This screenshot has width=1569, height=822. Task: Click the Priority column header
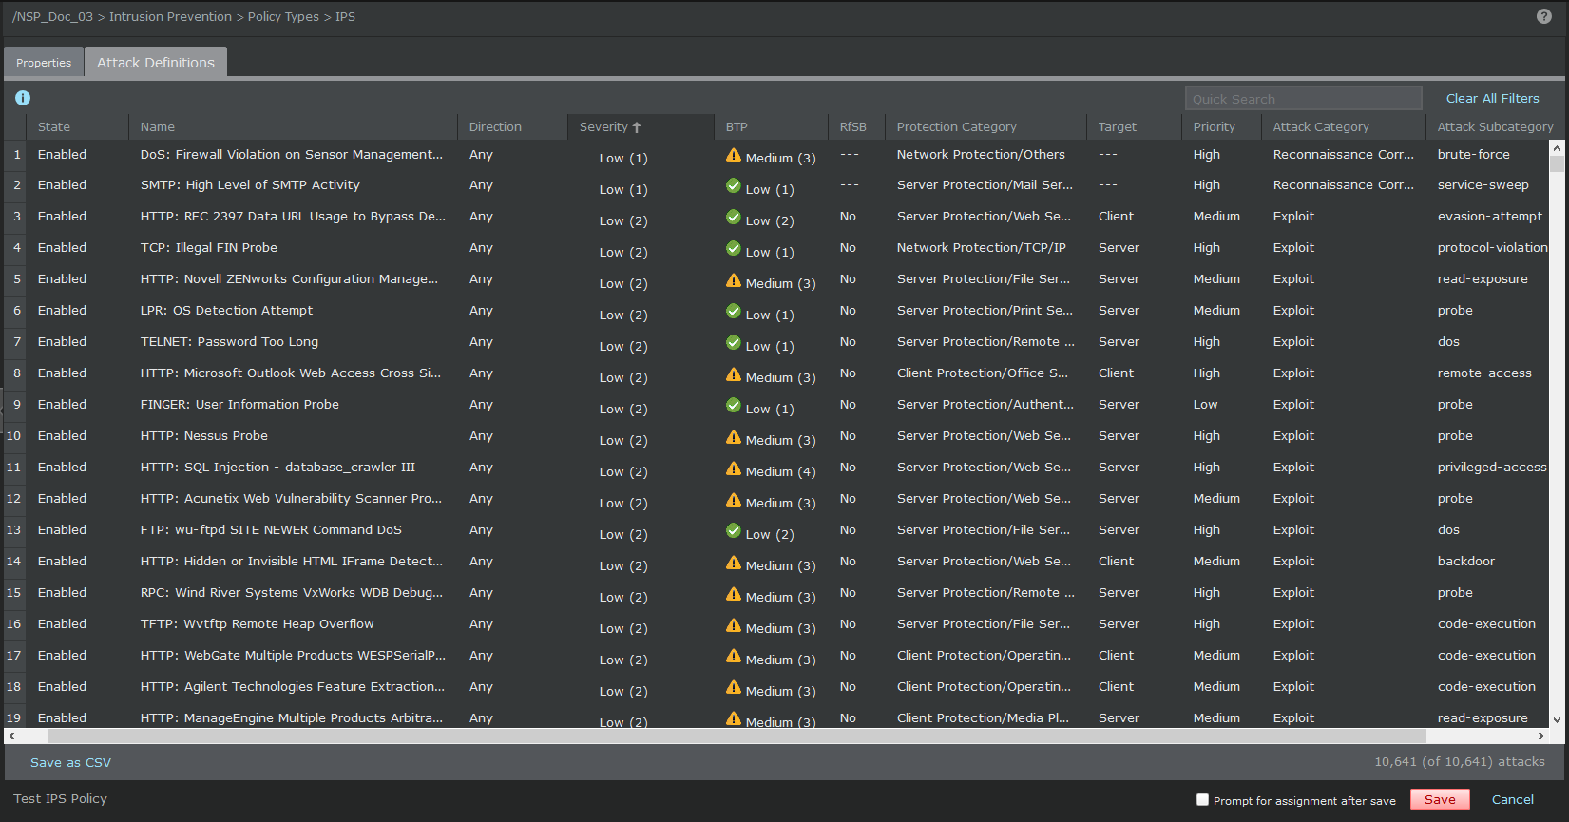click(1215, 127)
